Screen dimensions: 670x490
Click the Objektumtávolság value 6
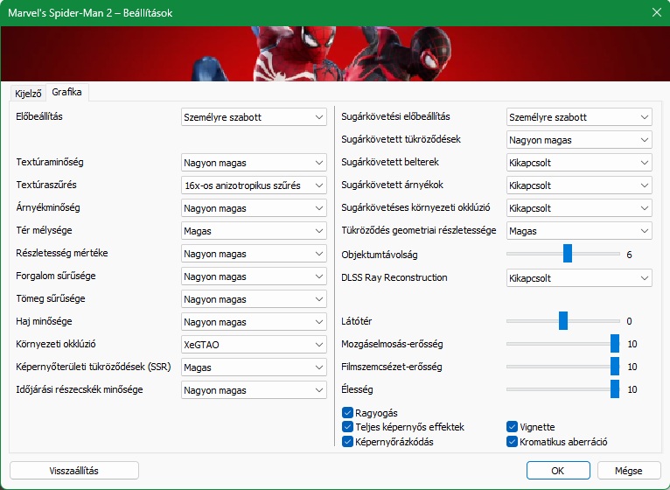(x=630, y=255)
